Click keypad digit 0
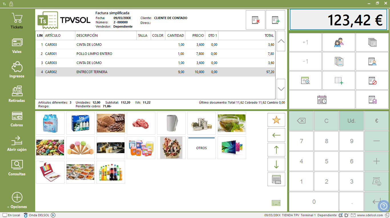 click(x=314, y=201)
